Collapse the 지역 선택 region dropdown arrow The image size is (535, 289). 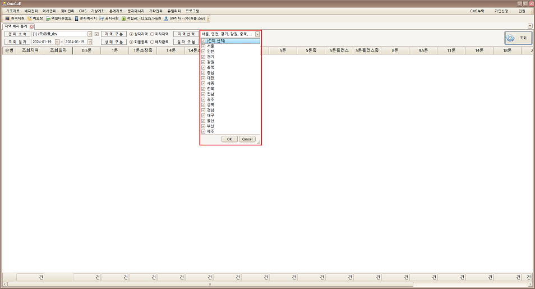pos(257,34)
